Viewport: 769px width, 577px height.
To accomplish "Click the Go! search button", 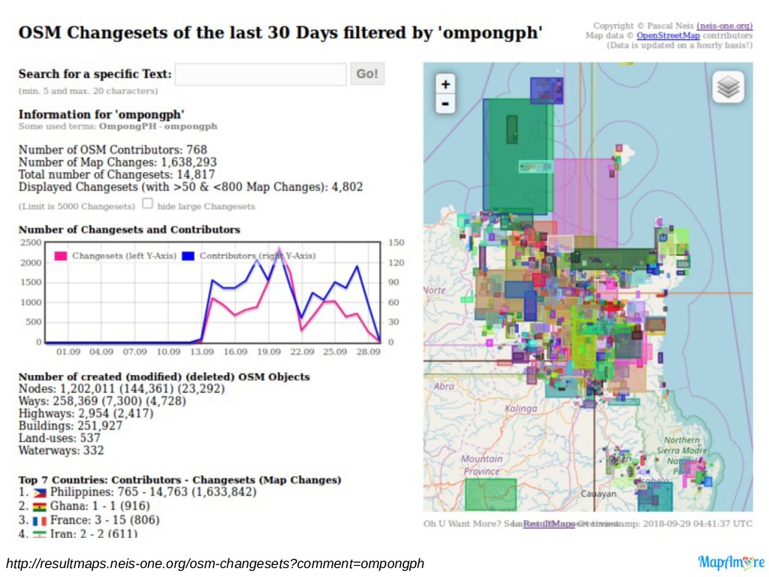I will pyautogui.click(x=366, y=74).
